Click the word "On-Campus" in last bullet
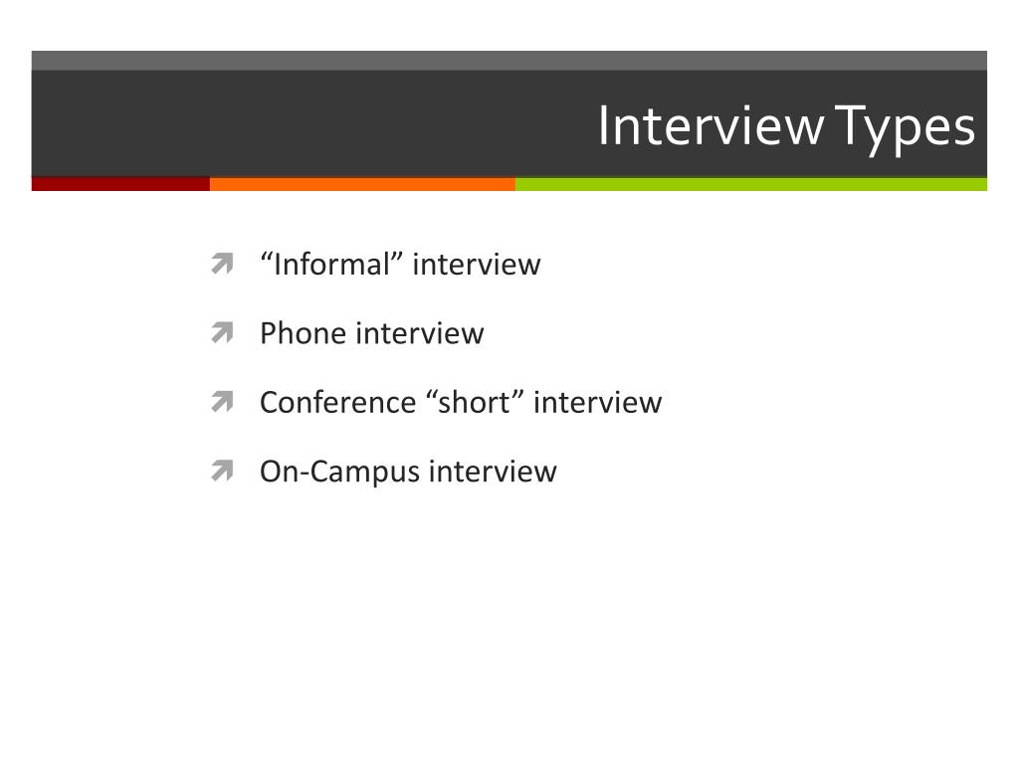This screenshot has width=1019, height=764. pos(340,472)
